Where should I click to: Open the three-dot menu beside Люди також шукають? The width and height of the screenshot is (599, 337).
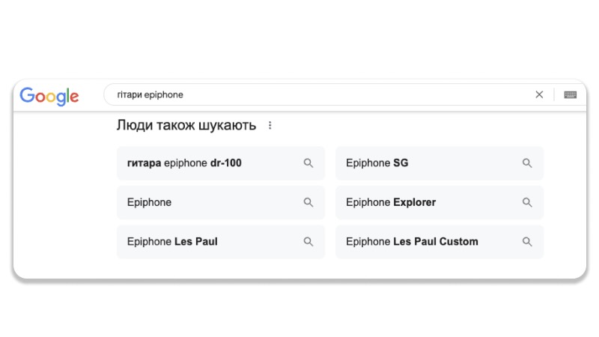[270, 125]
